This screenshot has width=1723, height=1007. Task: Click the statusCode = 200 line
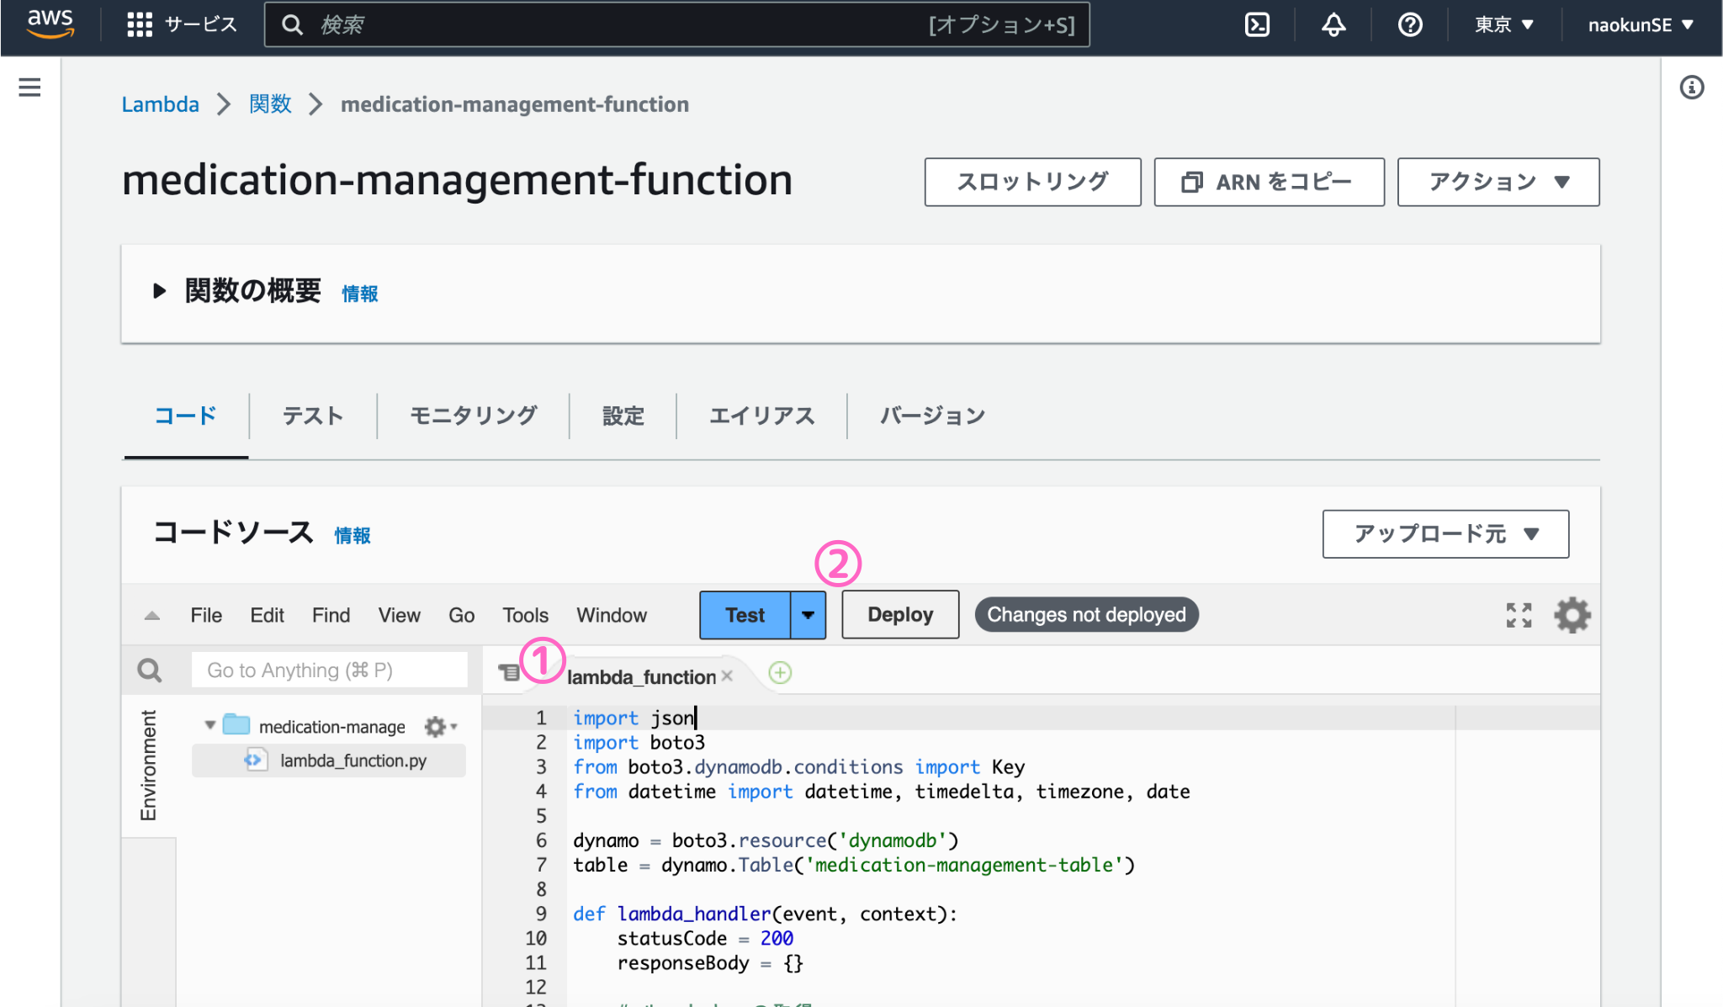coord(705,938)
